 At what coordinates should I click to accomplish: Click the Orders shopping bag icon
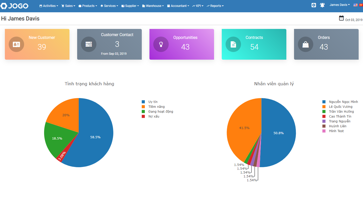point(306,44)
